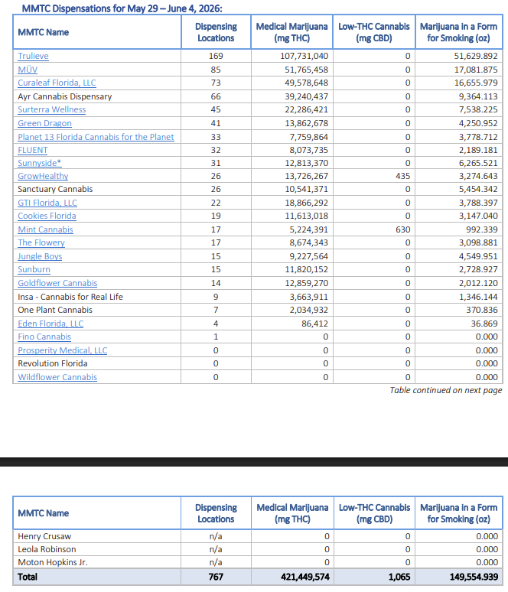Click Sunnyside's smoking value 6,265.521
Screen dimensions: 508x592
pos(478,163)
